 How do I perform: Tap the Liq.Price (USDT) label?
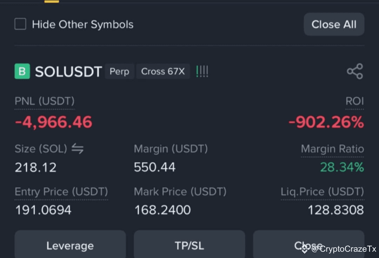click(x=322, y=192)
